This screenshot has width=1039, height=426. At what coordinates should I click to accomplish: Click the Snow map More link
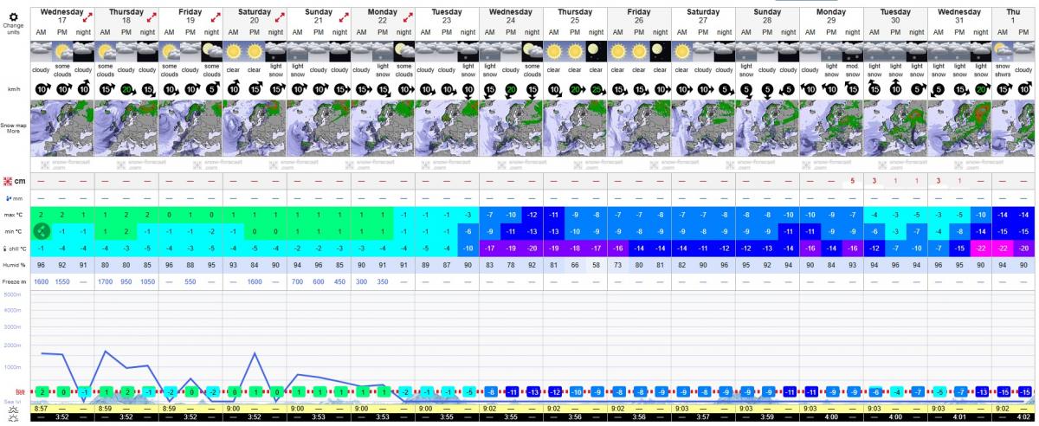coord(13,130)
